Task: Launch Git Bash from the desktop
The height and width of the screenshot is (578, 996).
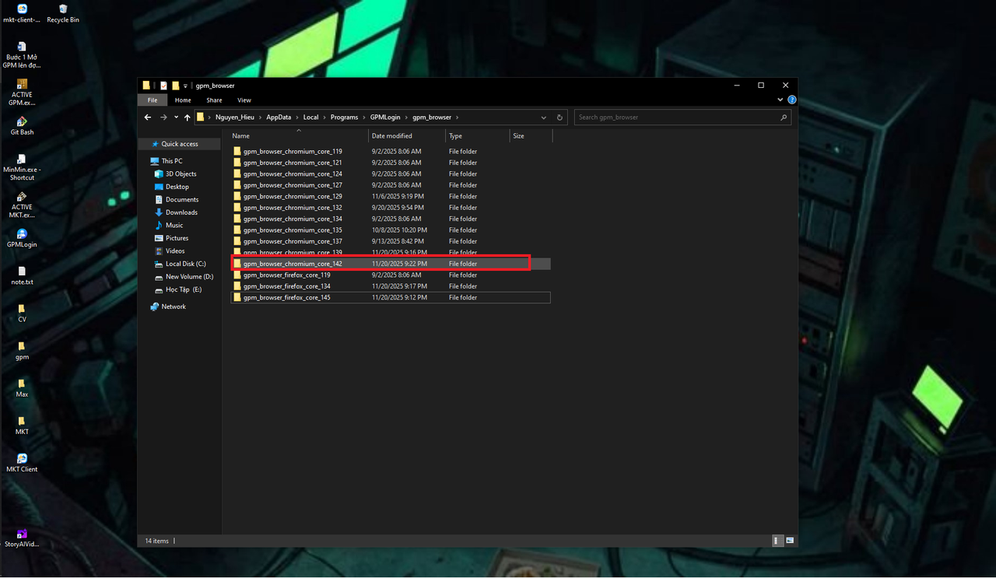Action: pyautogui.click(x=22, y=126)
